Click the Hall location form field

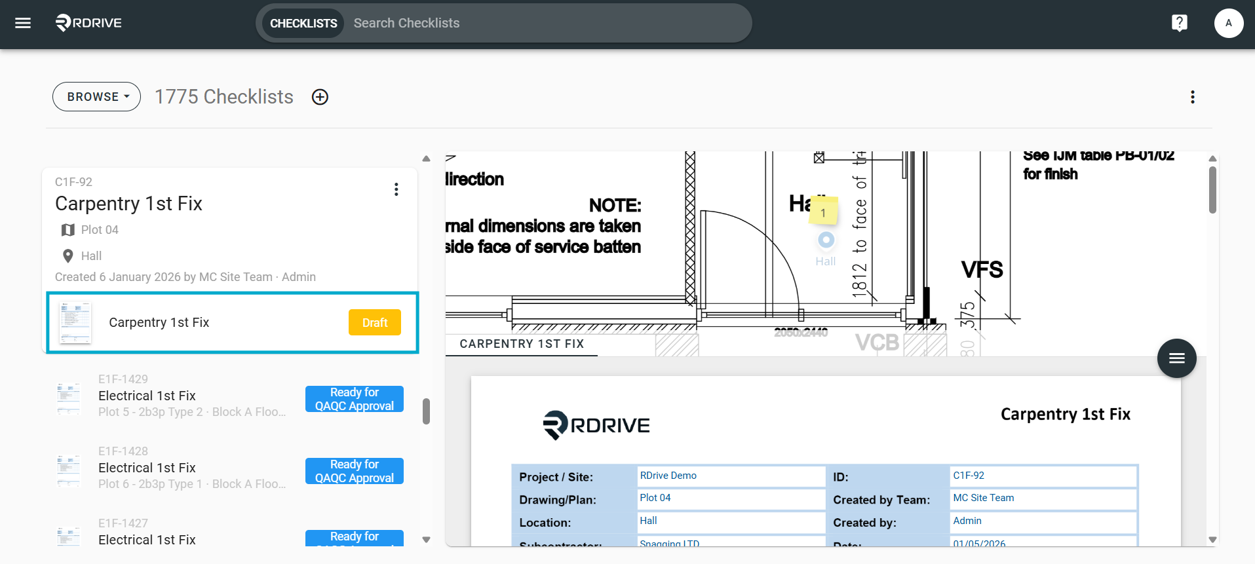(731, 521)
